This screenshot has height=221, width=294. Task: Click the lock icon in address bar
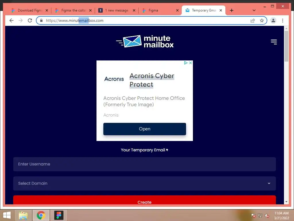[41, 20]
